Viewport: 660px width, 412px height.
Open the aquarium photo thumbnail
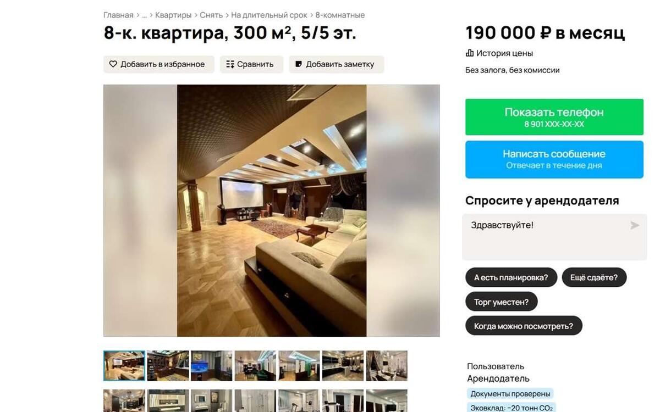pos(212,366)
